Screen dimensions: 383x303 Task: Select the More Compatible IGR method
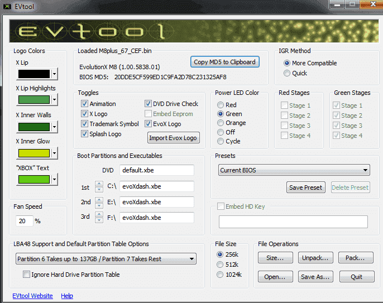pyautogui.click(x=287, y=63)
